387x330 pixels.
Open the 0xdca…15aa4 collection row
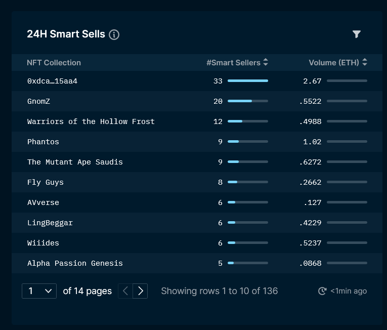(x=197, y=81)
